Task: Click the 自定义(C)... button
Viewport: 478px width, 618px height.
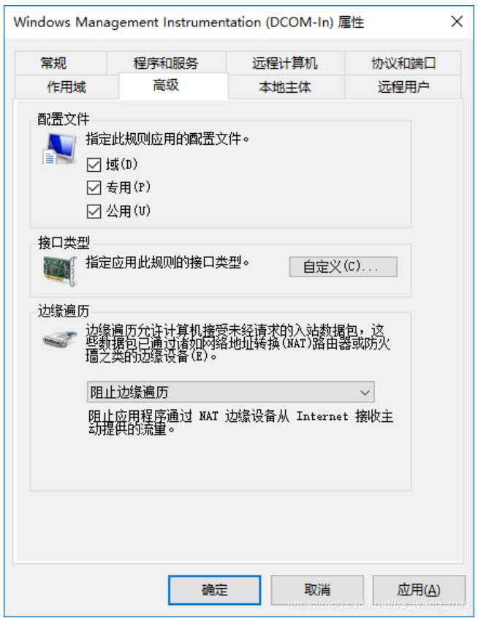Action: pos(344,267)
